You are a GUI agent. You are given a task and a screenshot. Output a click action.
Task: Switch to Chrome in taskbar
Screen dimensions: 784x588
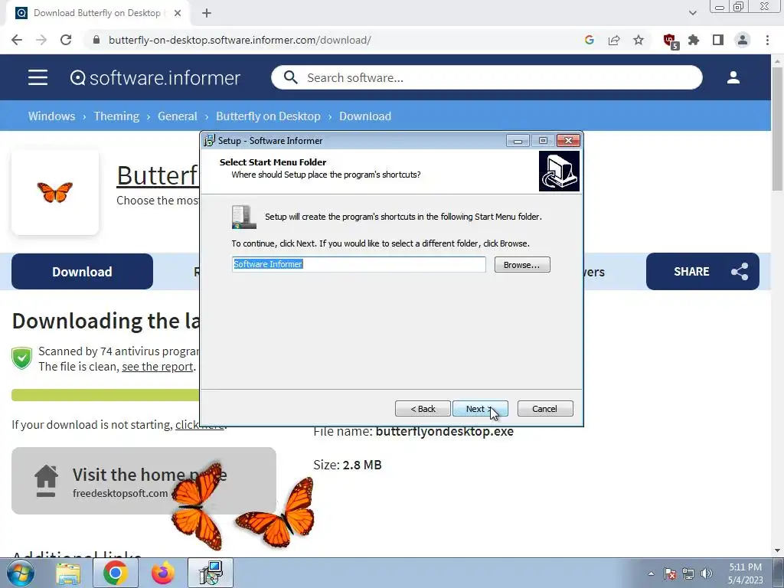coord(115,573)
